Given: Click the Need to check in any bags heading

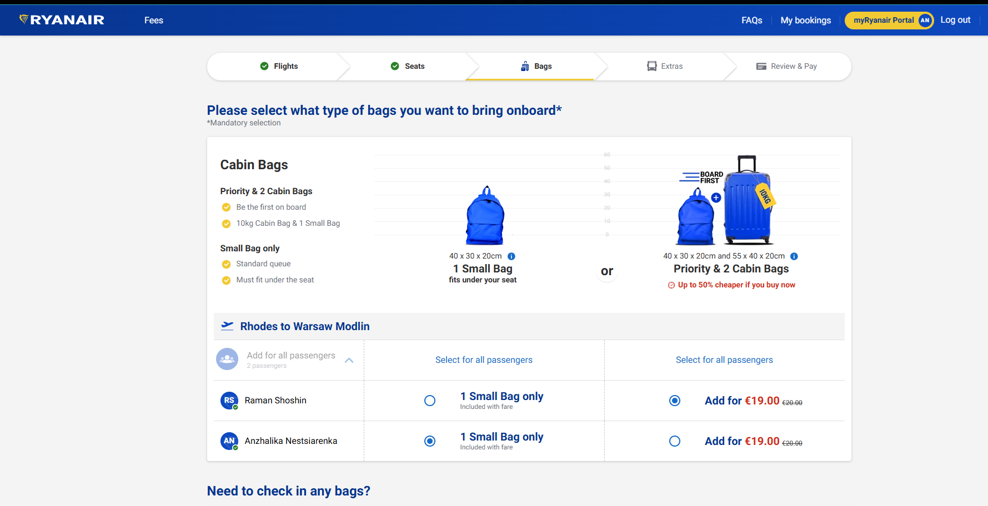Looking at the screenshot, I should click(x=288, y=491).
